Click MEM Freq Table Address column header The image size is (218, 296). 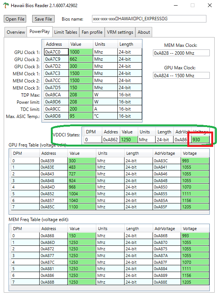[53, 229]
